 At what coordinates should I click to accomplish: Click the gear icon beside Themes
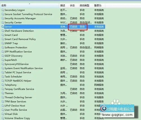(3, 93)
